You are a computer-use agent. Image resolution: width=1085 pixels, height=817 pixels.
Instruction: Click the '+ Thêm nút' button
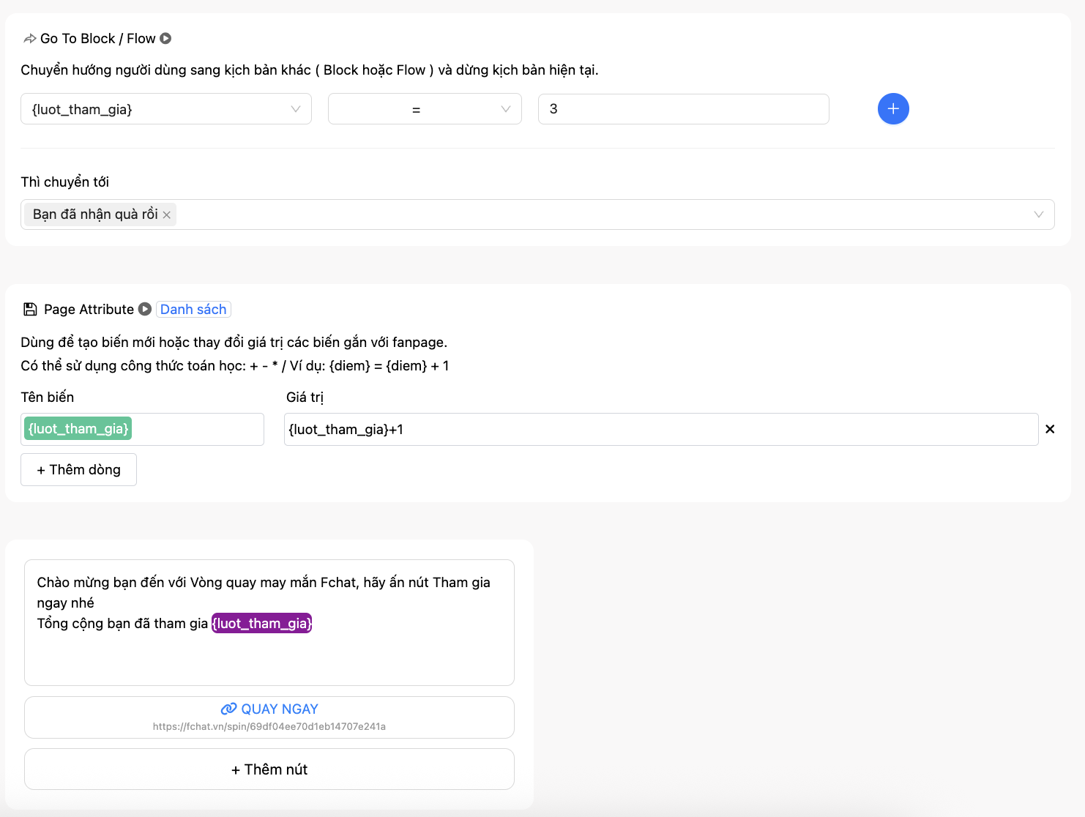pos(269,769)
